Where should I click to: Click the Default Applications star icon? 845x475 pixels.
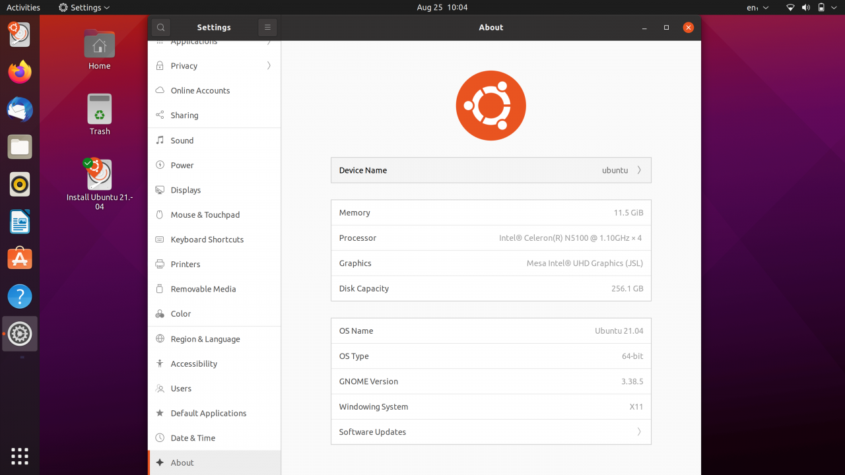pos(160,413)
